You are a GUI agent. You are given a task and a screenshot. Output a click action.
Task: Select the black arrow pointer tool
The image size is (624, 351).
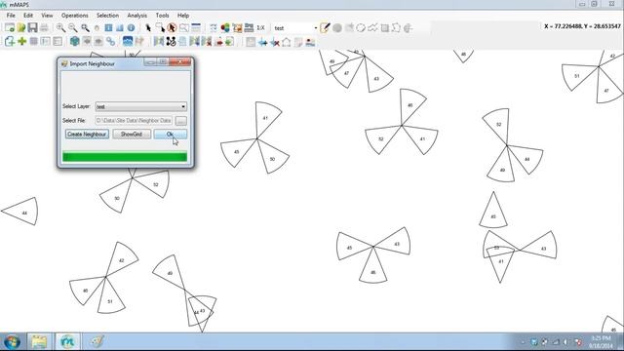pyautogui.click(x=148, y=28)
